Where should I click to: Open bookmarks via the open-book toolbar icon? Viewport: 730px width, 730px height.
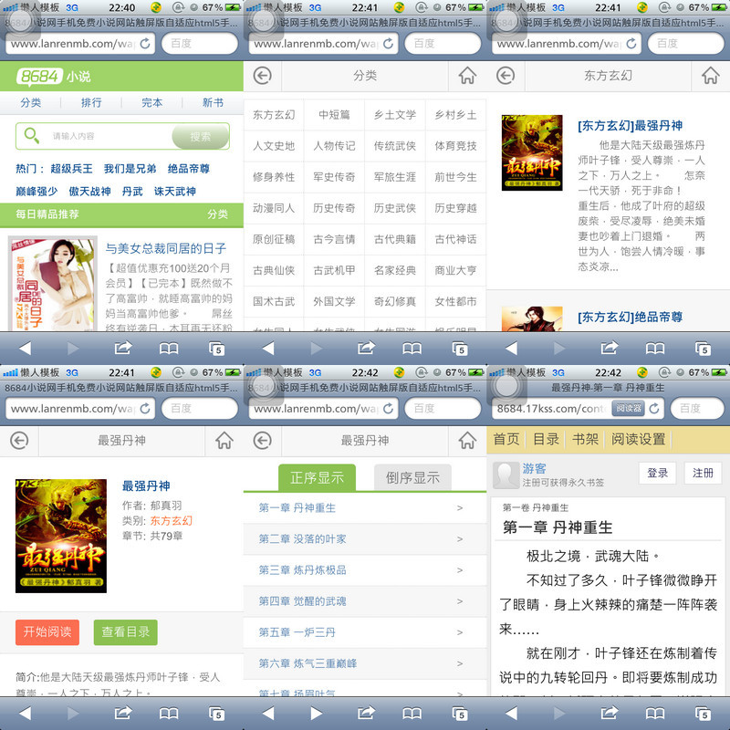point(169,349)
